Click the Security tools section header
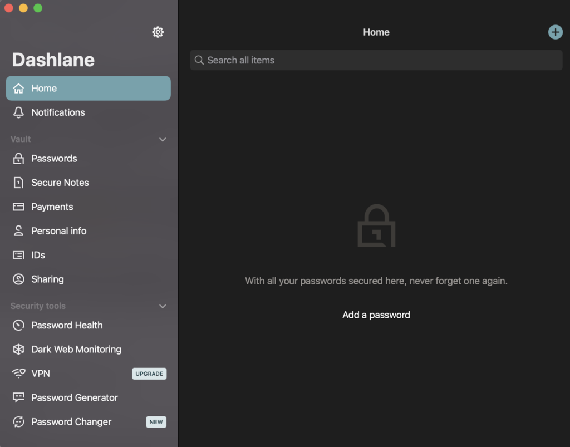570x447 pixels. (38, 306)
